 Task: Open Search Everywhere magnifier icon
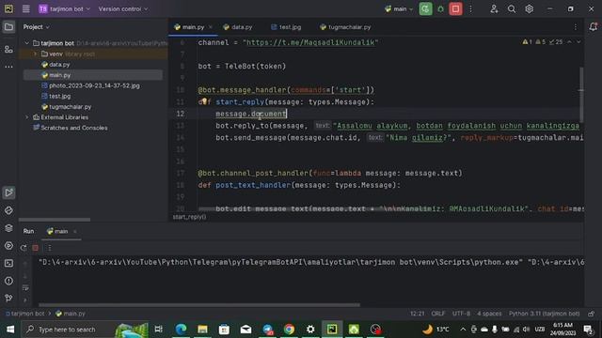click(x=512, y=8)
